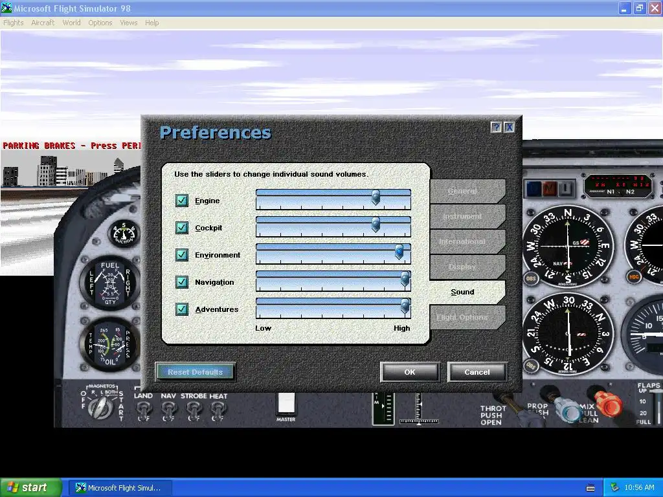Flip the HEAT switch
663x497 pixels.
tap(218, 409)
